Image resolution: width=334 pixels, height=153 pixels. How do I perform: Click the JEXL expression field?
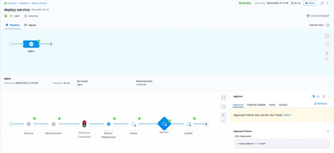281,144
